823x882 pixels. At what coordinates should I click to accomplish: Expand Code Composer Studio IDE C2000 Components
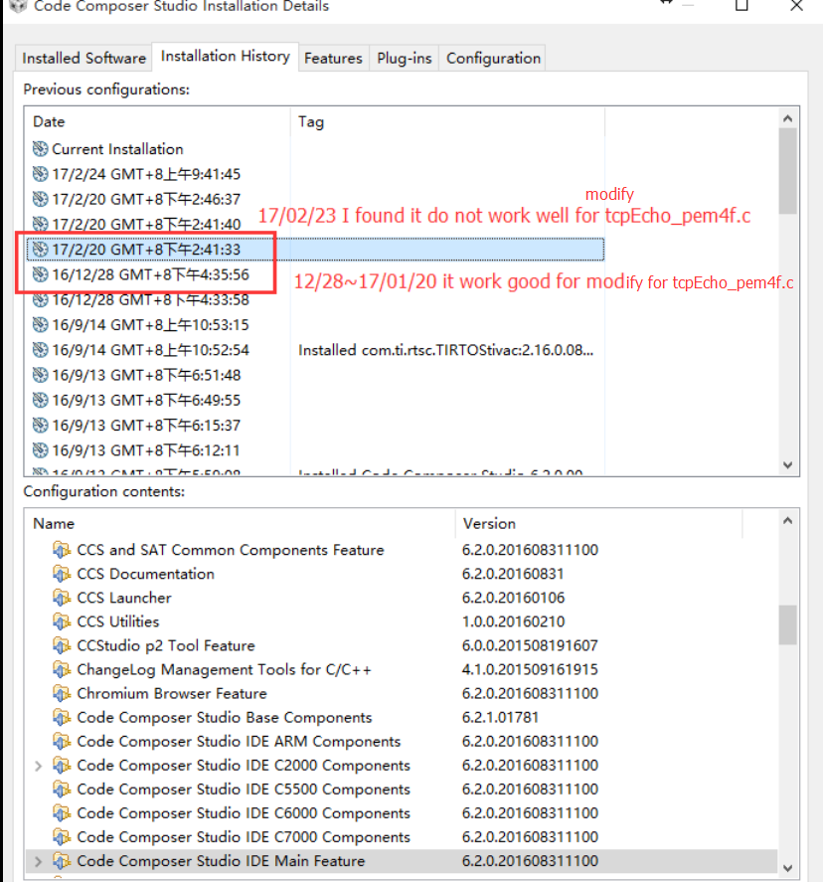37,766
